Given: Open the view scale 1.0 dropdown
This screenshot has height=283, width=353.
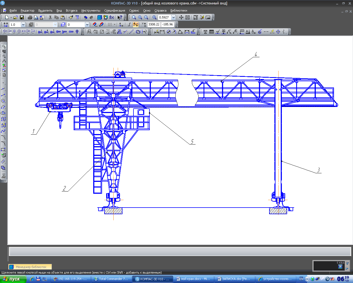Looking at the screenshot, I should click(23, 25).
